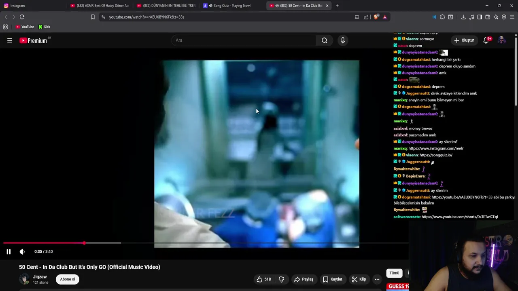Image resolution: width=518 pixels, height=291 pixels.
Task: Open Brave Rewards triangle icon
Action: [x=384, y=17]
